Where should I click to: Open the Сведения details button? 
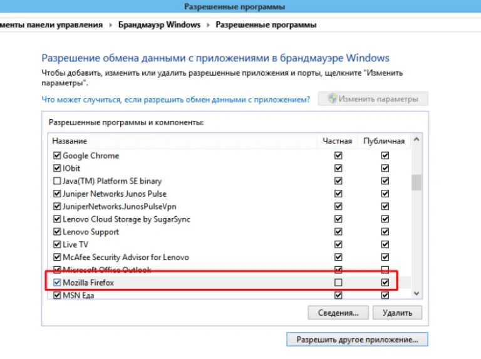[338, 313]
